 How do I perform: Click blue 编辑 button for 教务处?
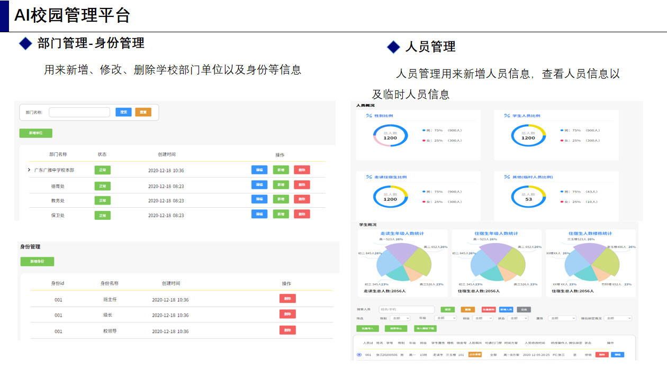pos(259,199)
